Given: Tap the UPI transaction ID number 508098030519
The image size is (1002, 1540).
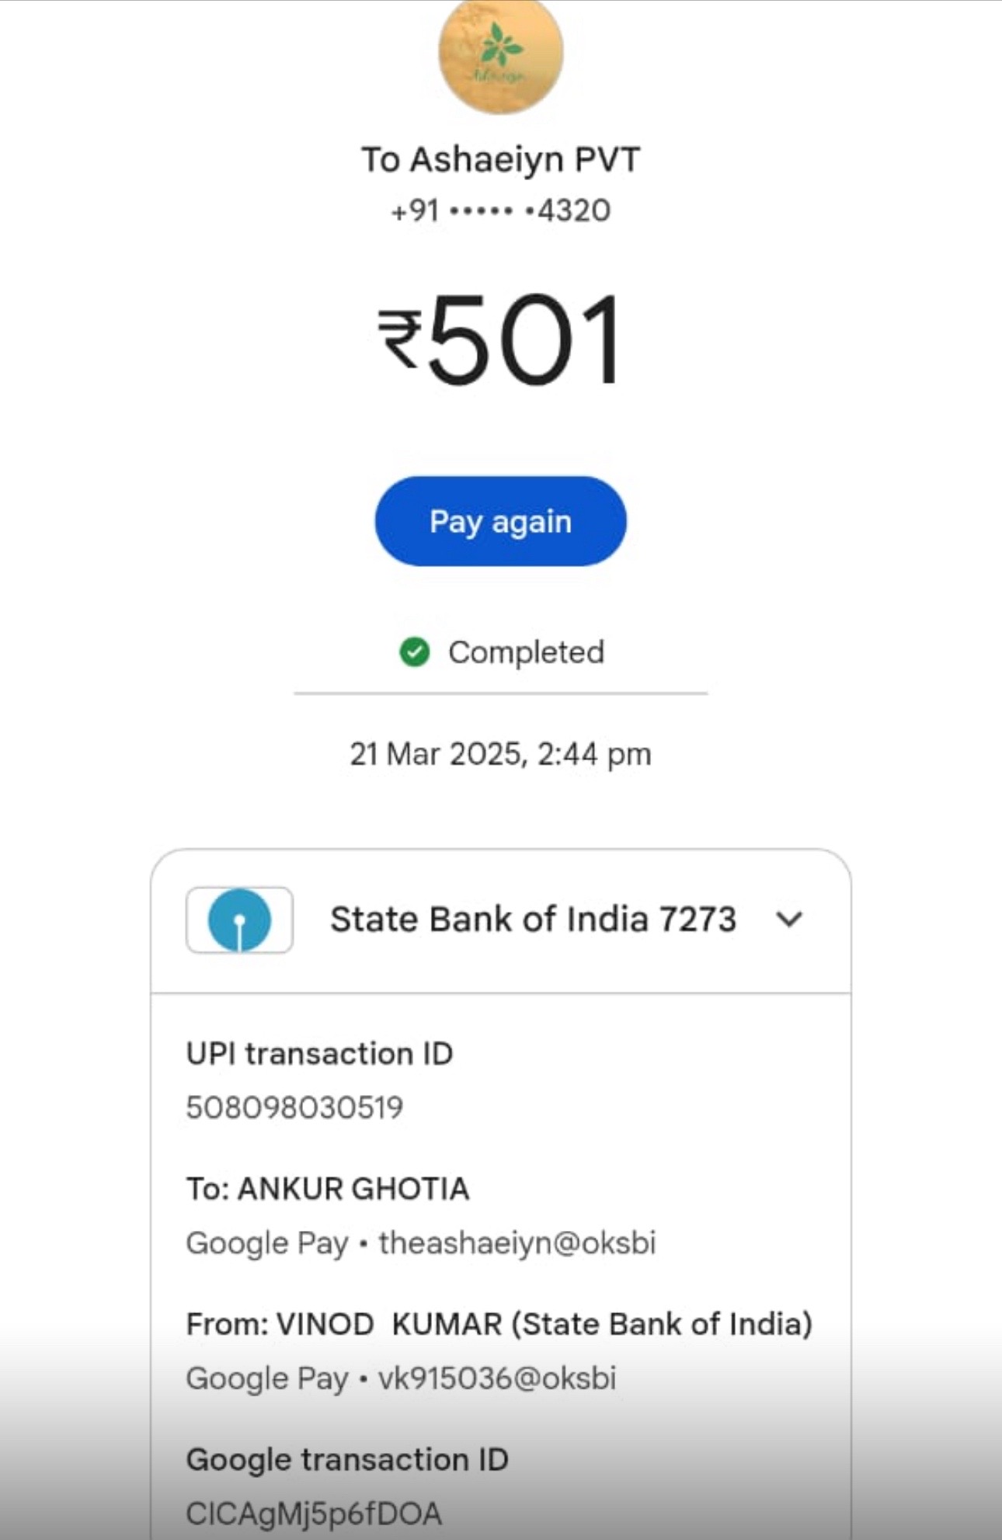Looking at the screenshot, I should (295, 1107).
